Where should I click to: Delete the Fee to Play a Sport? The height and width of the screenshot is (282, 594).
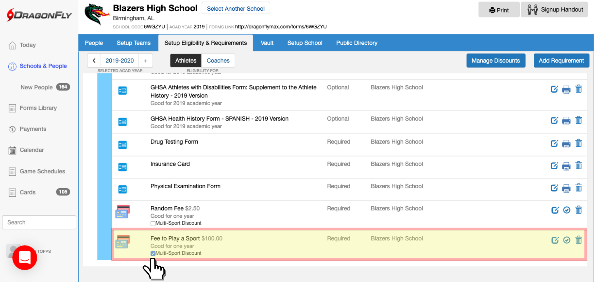[x=579, y=240]
